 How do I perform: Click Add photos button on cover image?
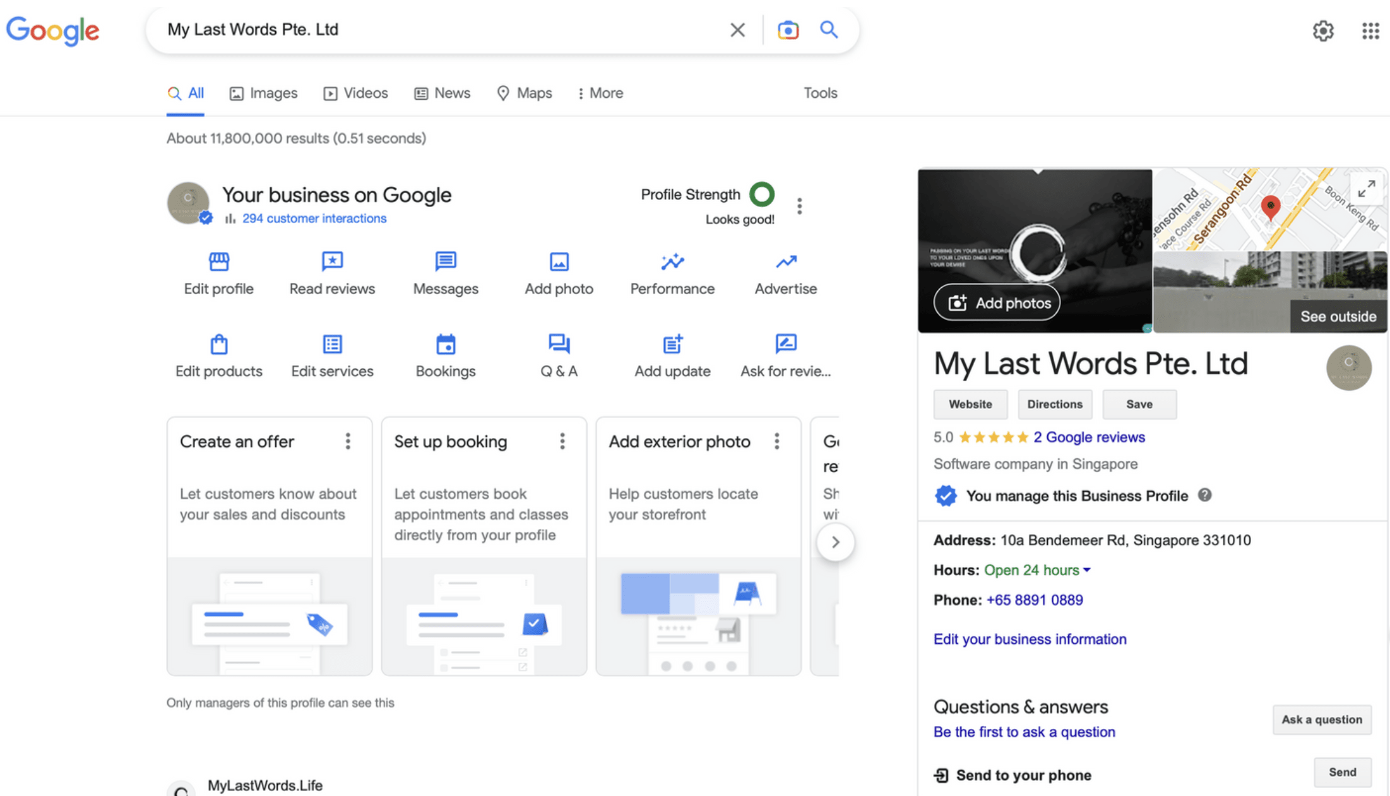[997, 302]
